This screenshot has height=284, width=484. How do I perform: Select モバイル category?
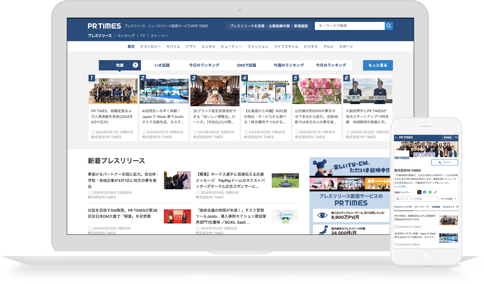[173, 46]
